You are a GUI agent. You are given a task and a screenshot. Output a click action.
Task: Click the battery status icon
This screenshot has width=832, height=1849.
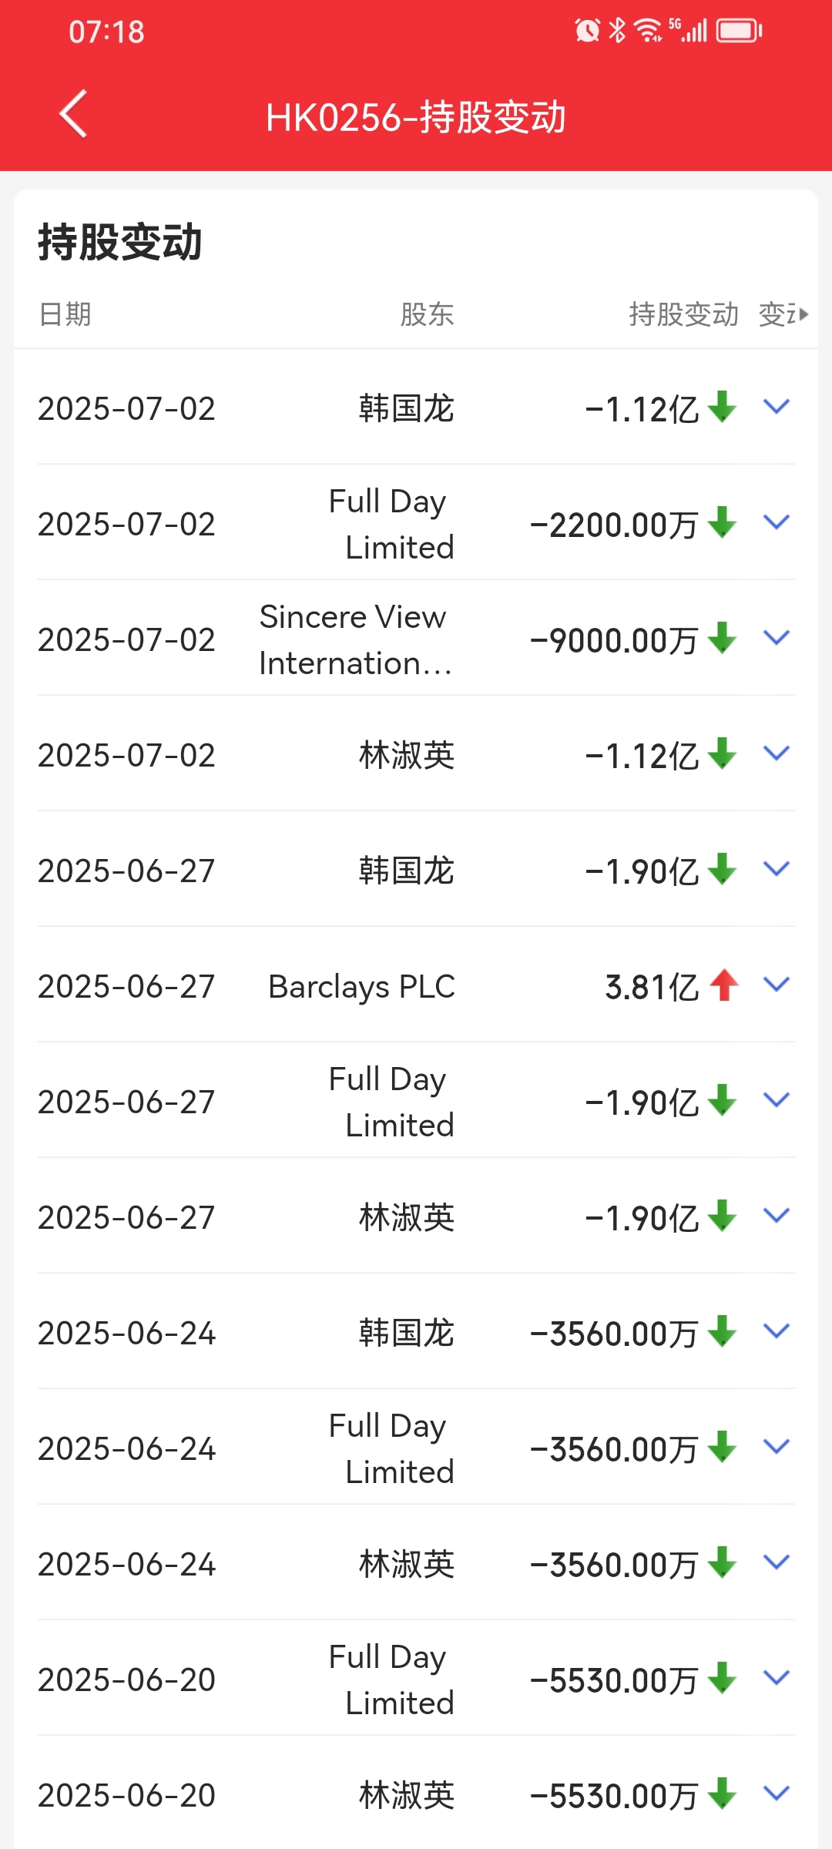click(739, 31)
